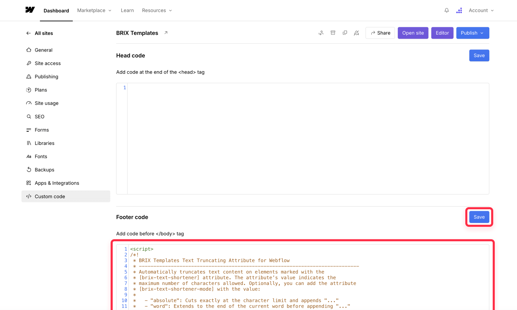Click the Share button
Image resolution: width=517 pixels, height=310 pixels.
pos(380,33)
